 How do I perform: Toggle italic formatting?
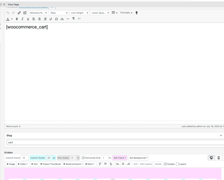click(x=22, y=19)
